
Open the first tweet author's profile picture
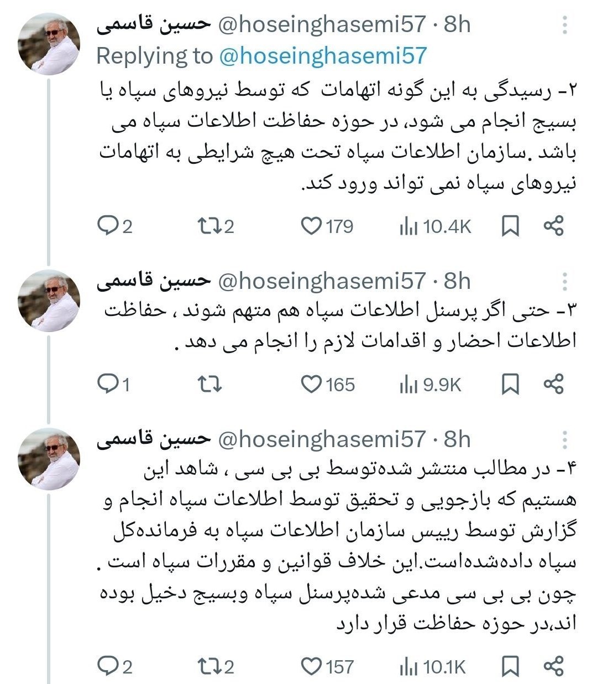coord(49,44)
